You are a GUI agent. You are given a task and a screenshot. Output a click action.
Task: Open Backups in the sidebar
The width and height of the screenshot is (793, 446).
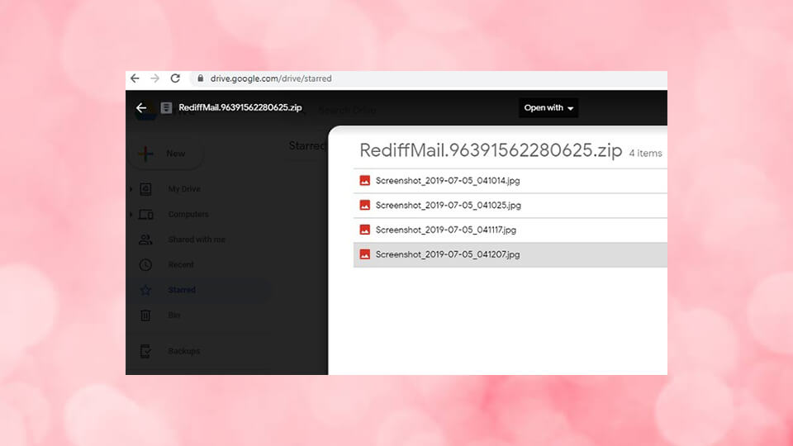click(x=183, y=351)
